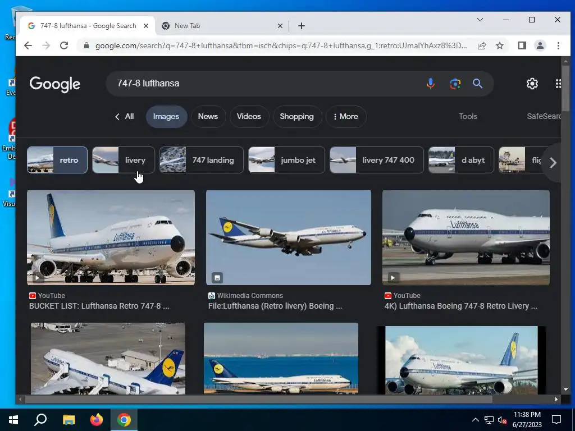Viewport: 575px width, 431px height.
Task: Select the Images filter tab
Action: [x=166, y=117]
